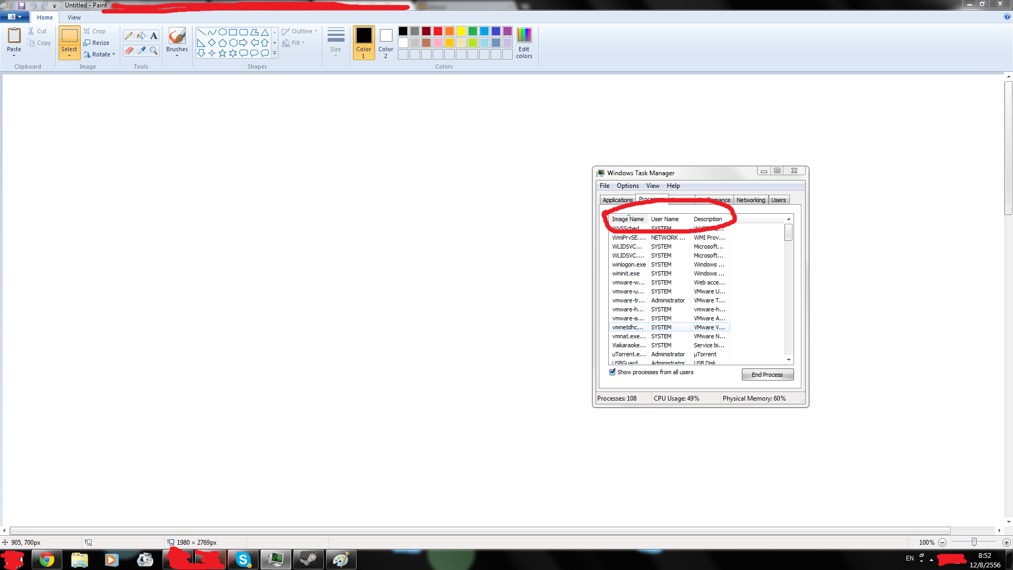
Task: Activate the Color 1 selector
Action: click(x=364, y=42)
